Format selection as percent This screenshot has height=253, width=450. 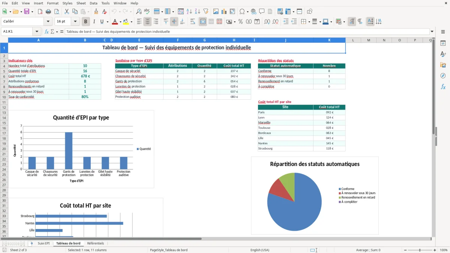coord(240,22)
